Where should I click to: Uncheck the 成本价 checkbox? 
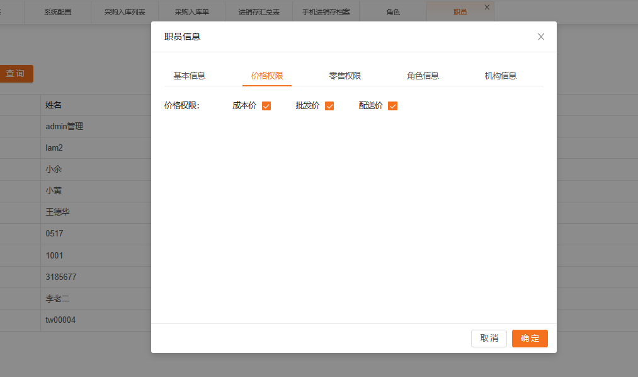(266, 106)
